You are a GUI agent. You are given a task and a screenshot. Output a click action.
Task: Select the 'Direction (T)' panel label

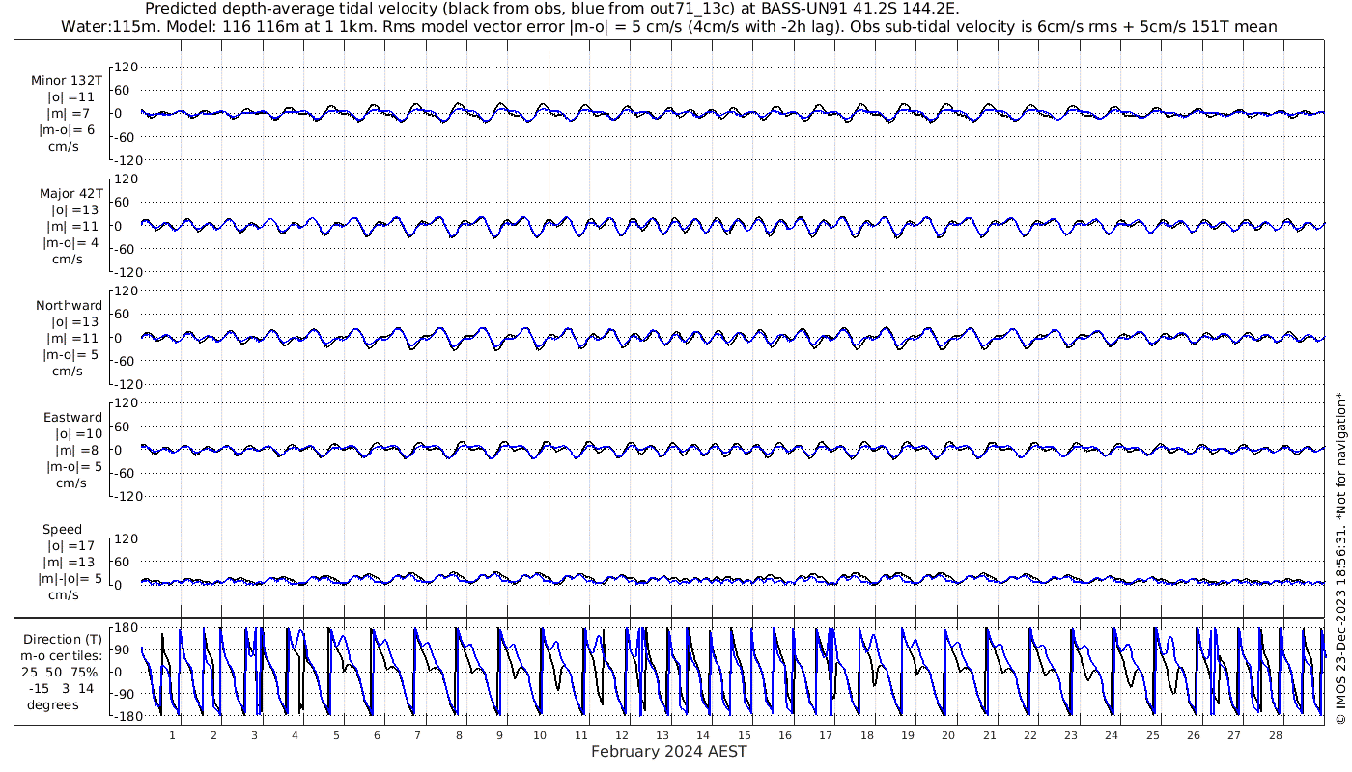(62, 640)
